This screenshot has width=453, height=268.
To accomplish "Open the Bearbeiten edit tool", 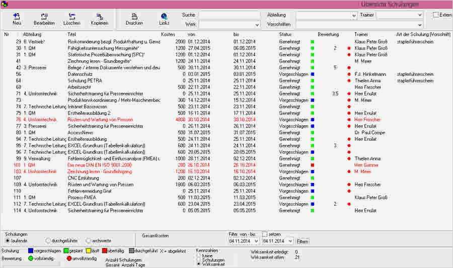I will (44, 17).
